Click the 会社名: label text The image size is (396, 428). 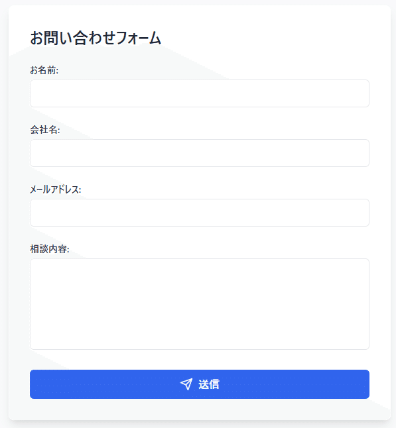click(x=45, y=130)
